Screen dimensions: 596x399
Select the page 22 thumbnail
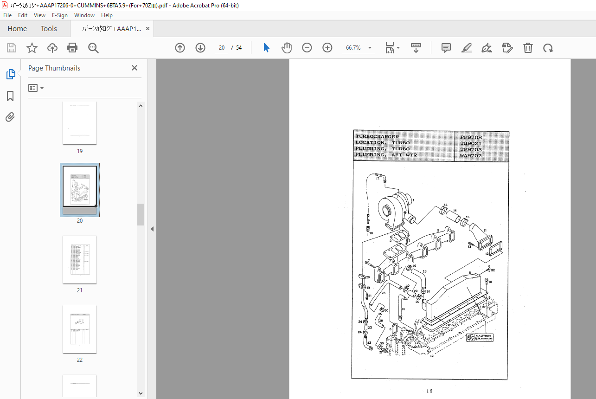[80, 329]
